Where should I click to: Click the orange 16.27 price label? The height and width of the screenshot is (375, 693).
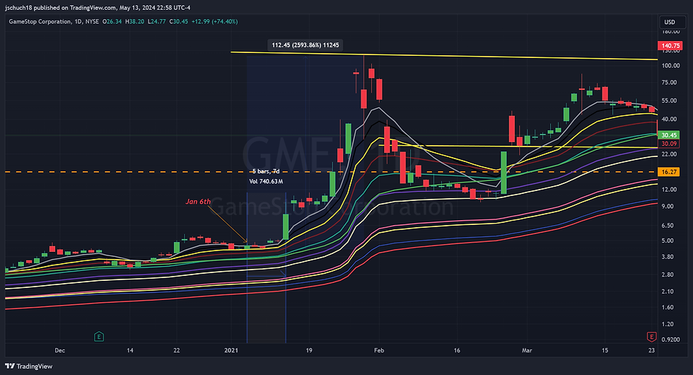[x=669, y=171]
